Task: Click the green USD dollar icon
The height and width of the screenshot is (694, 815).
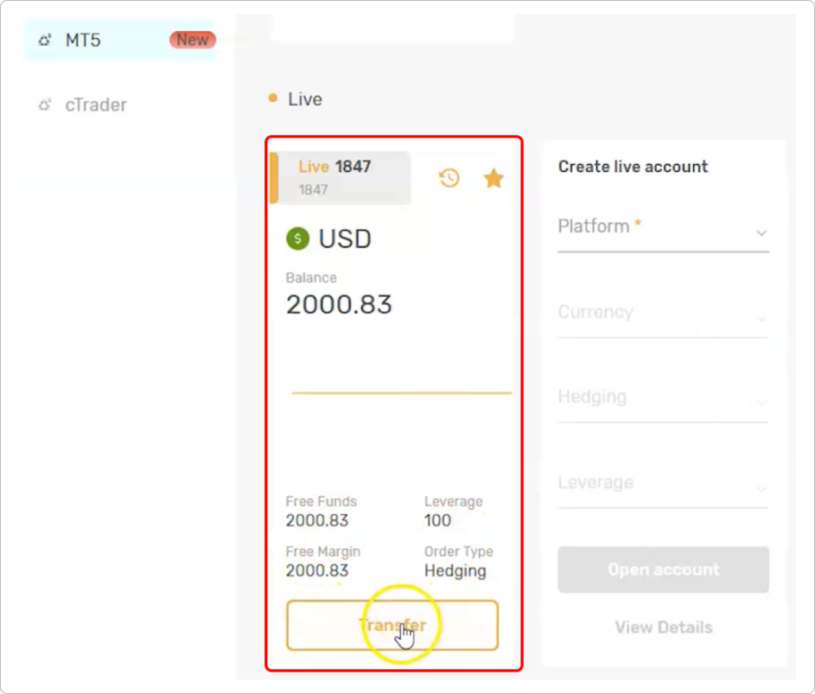Action: click(x=298, y=239)
